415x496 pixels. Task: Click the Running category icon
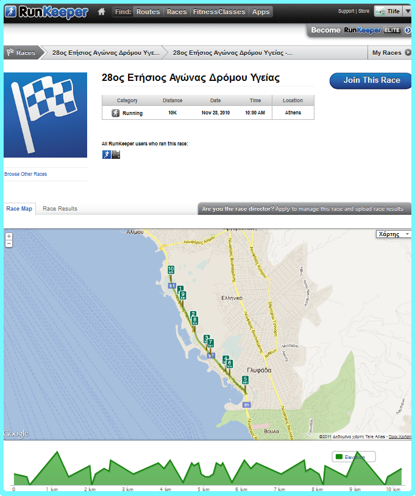[116, 113]
